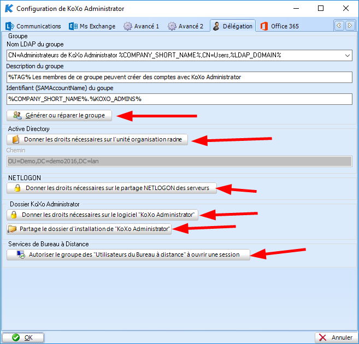Image resolution: width=359 pixels, height=344 pixels.
Task: Select the Délégation tab
Action: coord(233,26)
